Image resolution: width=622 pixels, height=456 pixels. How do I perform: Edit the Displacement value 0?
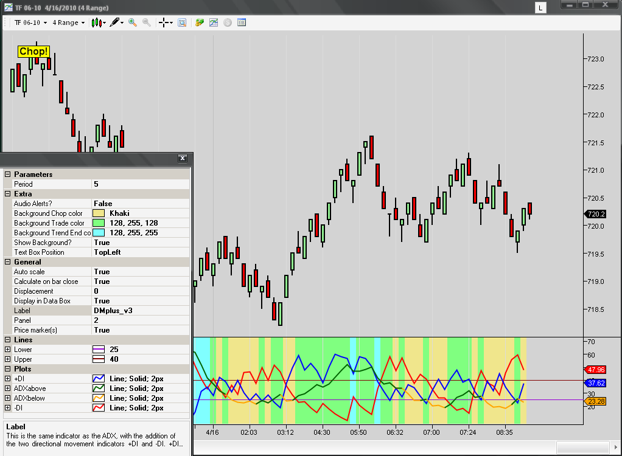(x=141, y=291)
